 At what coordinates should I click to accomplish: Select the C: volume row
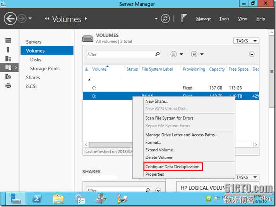pyautogui.click(x=171, y=88)
